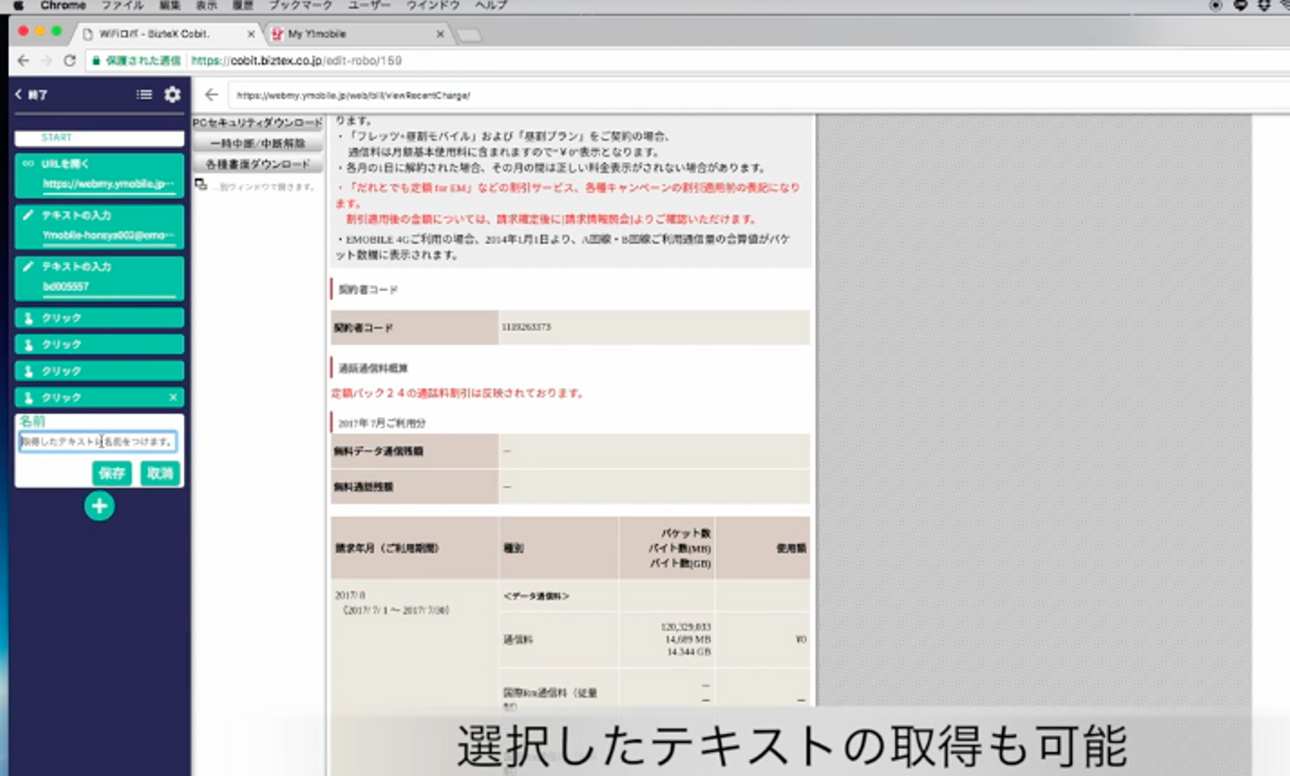Click the back arrow in embedded browser
The image size is (1290, 776).
pos(211,95)
